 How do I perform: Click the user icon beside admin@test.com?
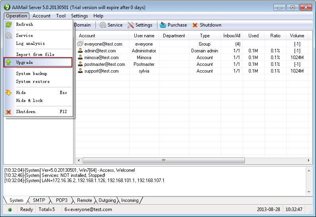(x=80, y=50)
